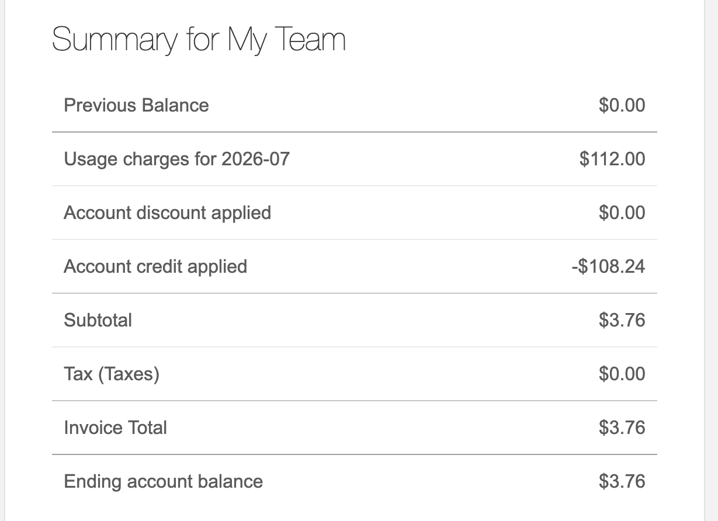Click the $112.00 usage charges amount
This screenshot has height=521, width=718.
pyautogui.click(x=612, y=159)
